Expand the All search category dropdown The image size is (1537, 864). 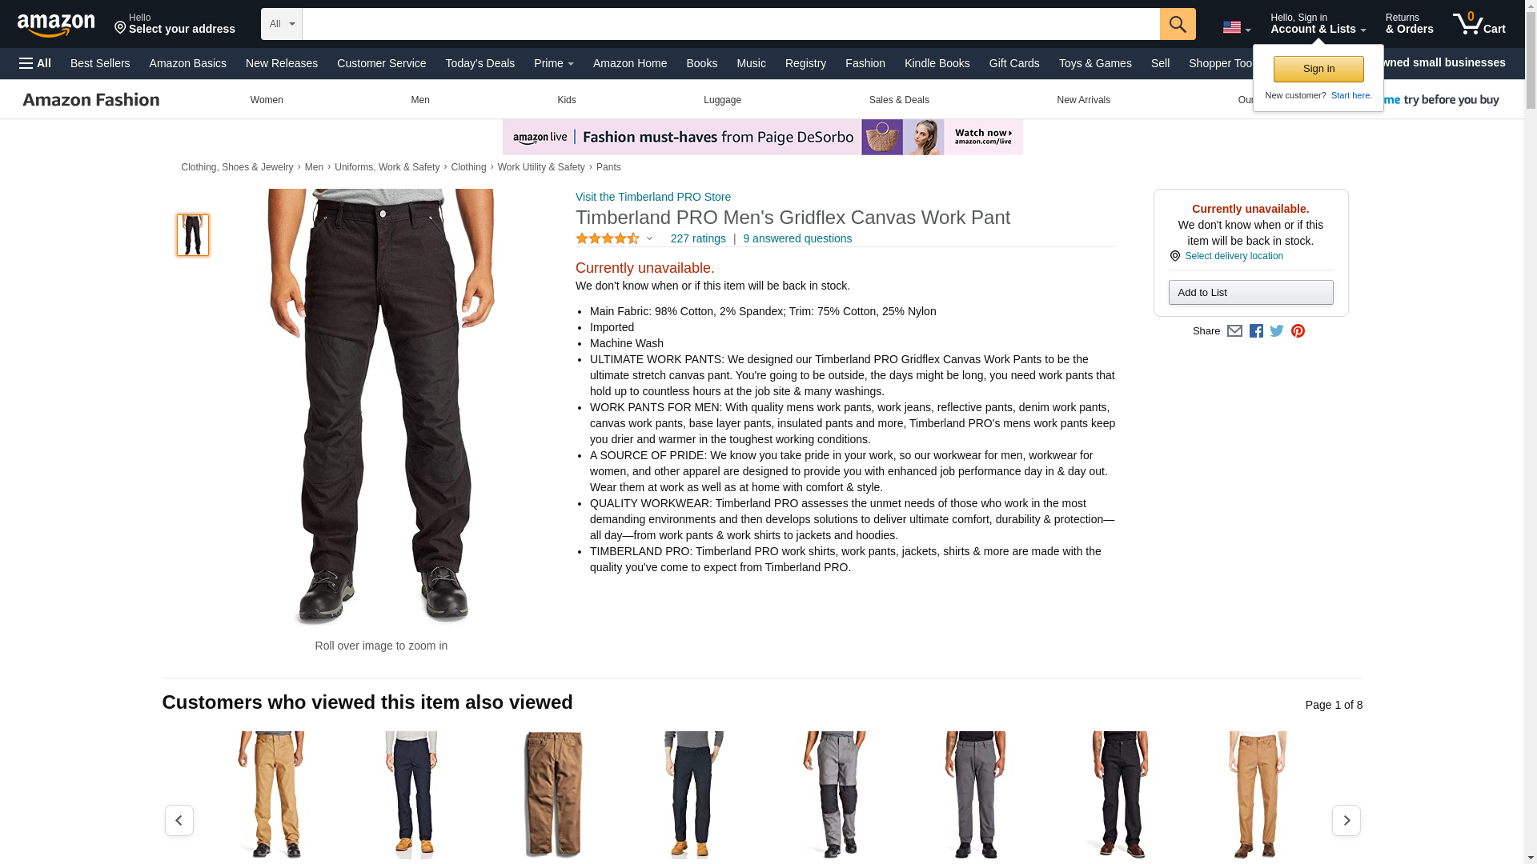[x=281, y=24]
